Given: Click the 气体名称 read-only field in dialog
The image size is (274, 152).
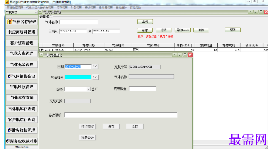Looking at the screenshot, I should click(x=151, y=77).
